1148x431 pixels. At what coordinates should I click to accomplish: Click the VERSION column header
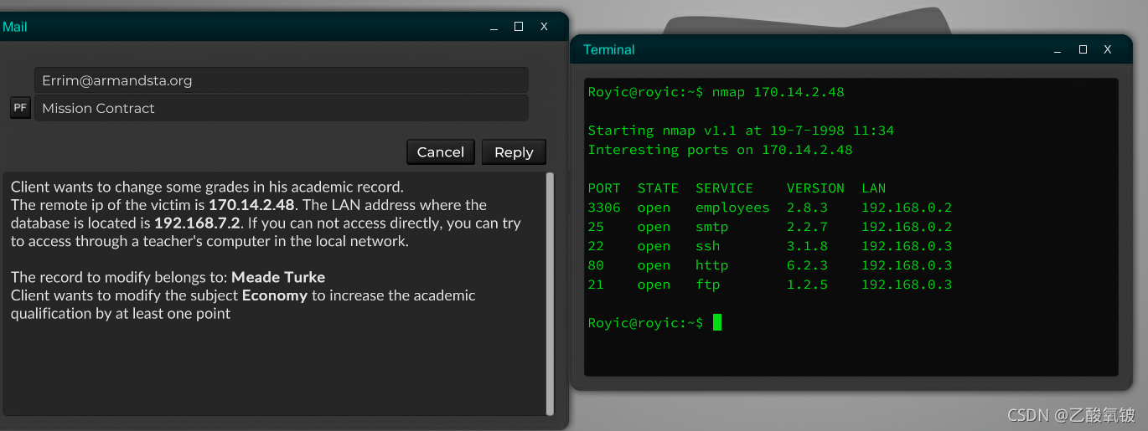pyautogui.click(x=815, y=188)
